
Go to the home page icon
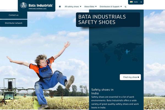tap(60, 7)
